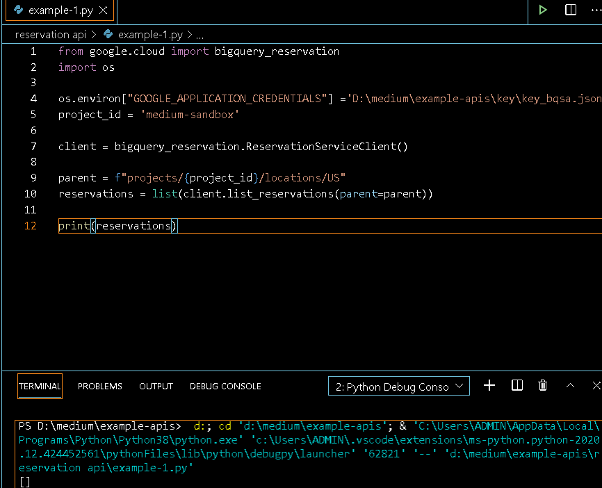The image size is (602, 488).
Task: Run the Python file with the play icon
Action: [x=542, y=10]
